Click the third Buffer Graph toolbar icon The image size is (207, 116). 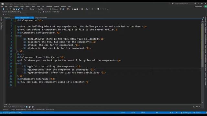pyautogui.click(x=33, y=107)
